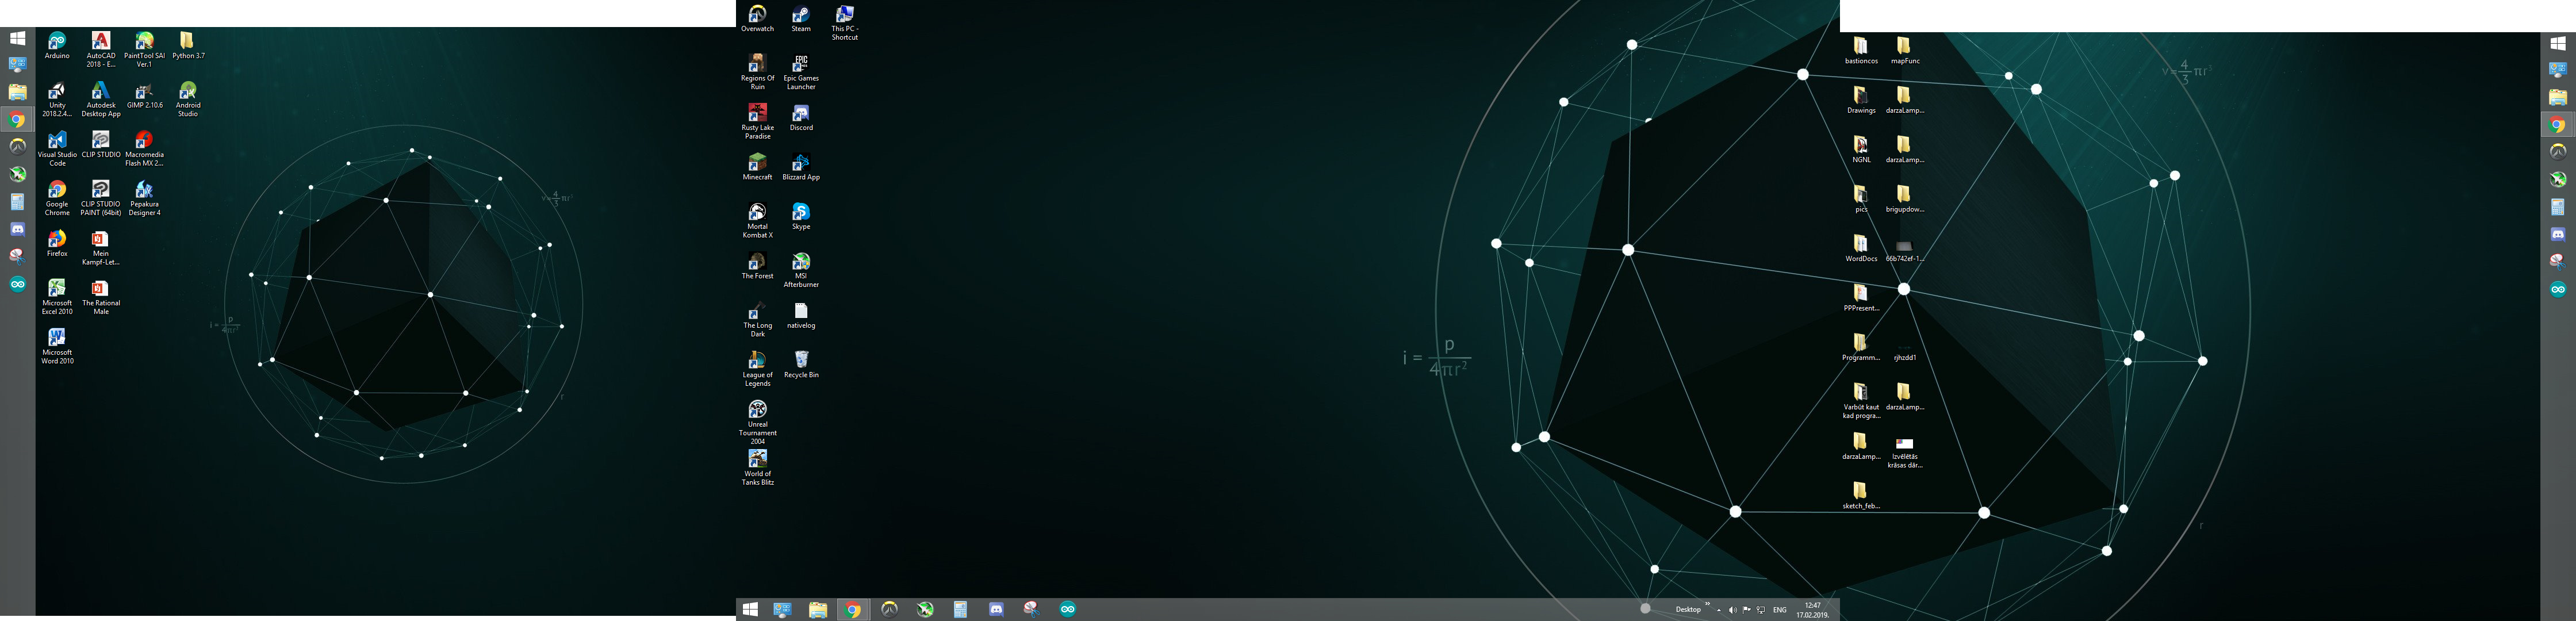2576x621 pixels.
Task: Select the nativelog text file
Action: (801, 315)
